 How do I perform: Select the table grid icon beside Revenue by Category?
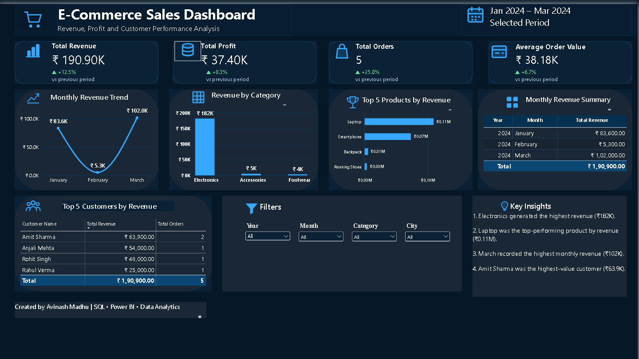[198, 98]
